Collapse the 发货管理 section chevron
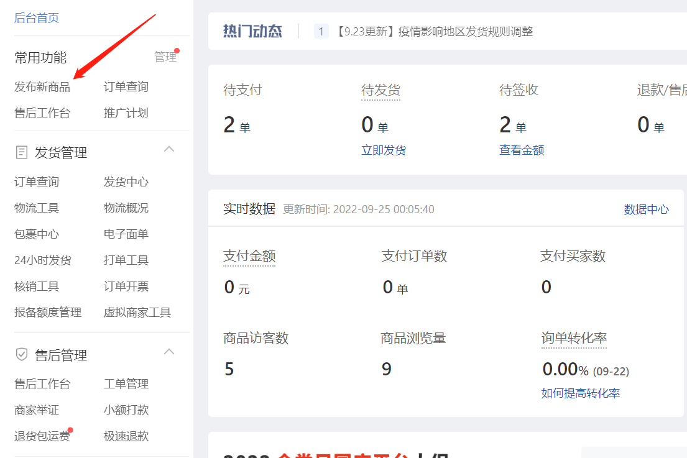 pos(169,149)
